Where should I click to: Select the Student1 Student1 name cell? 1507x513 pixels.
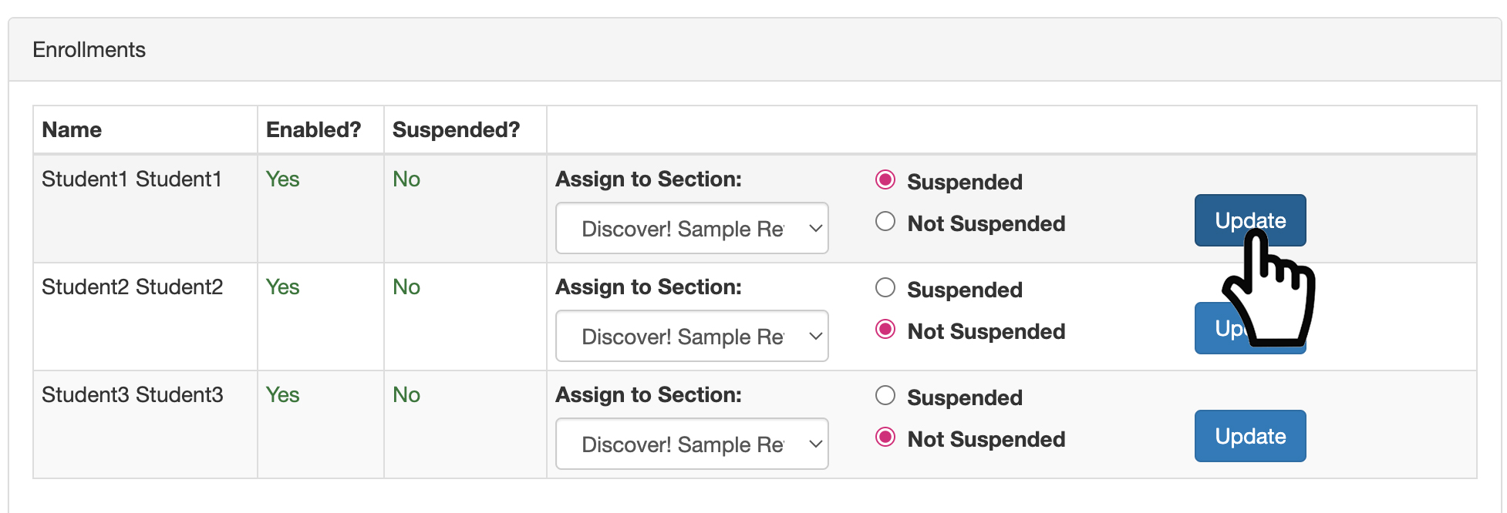[132, 179]
